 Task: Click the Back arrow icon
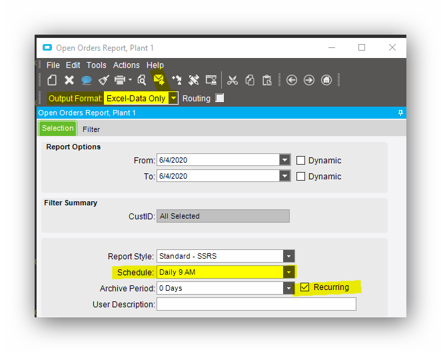point(292,80)
